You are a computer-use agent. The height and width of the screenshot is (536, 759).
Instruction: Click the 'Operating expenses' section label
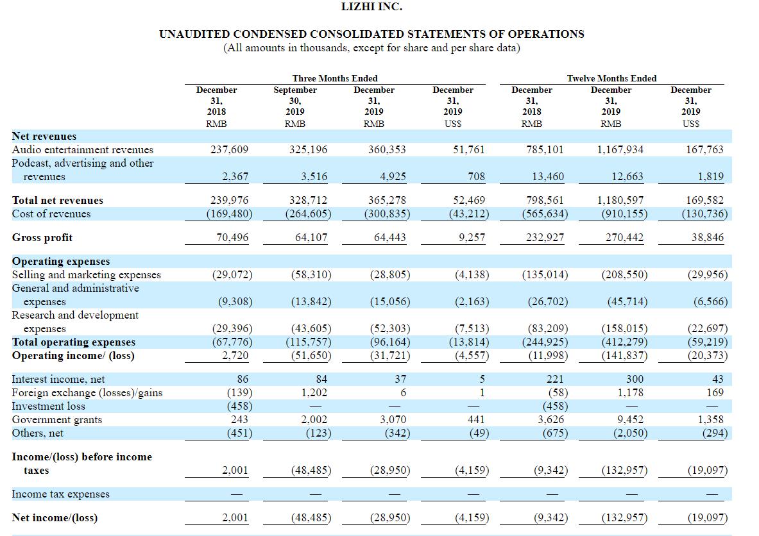coord(61,262)
